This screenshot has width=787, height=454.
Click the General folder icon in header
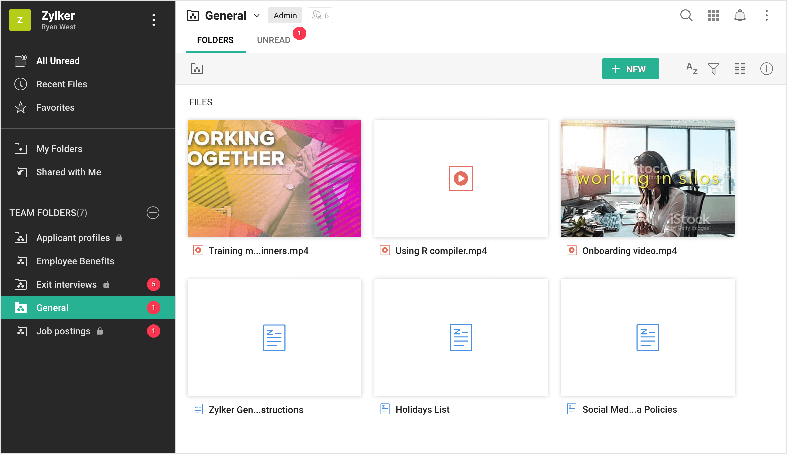(193, 15)
